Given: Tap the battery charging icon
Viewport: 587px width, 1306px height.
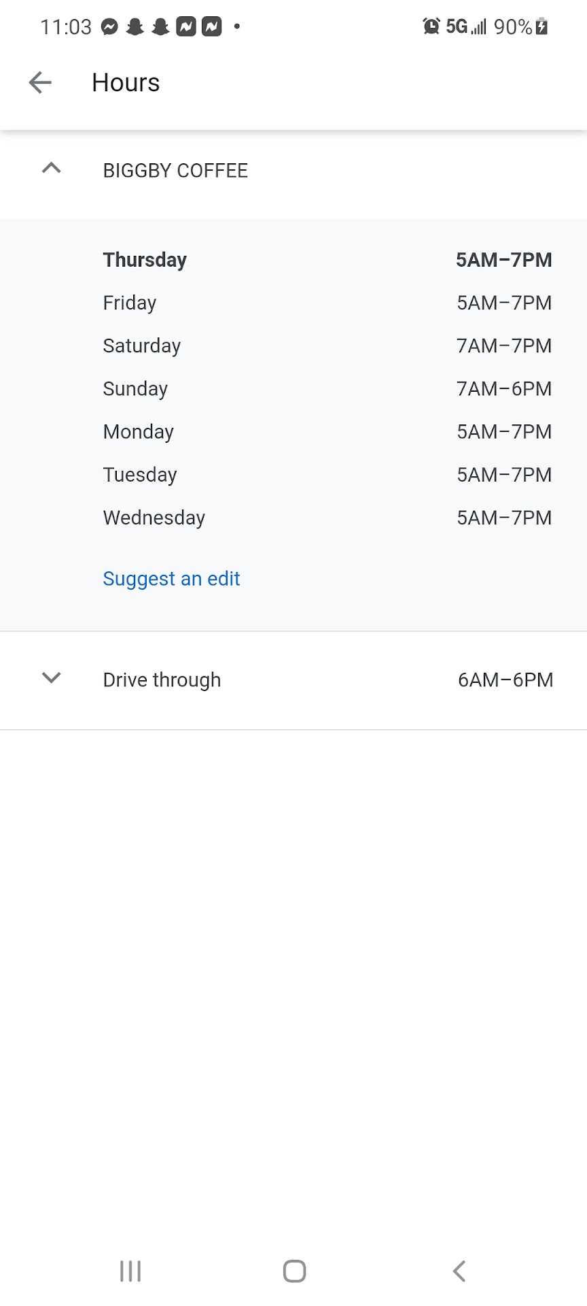Looking at the screenshot, I should point(541,27).
